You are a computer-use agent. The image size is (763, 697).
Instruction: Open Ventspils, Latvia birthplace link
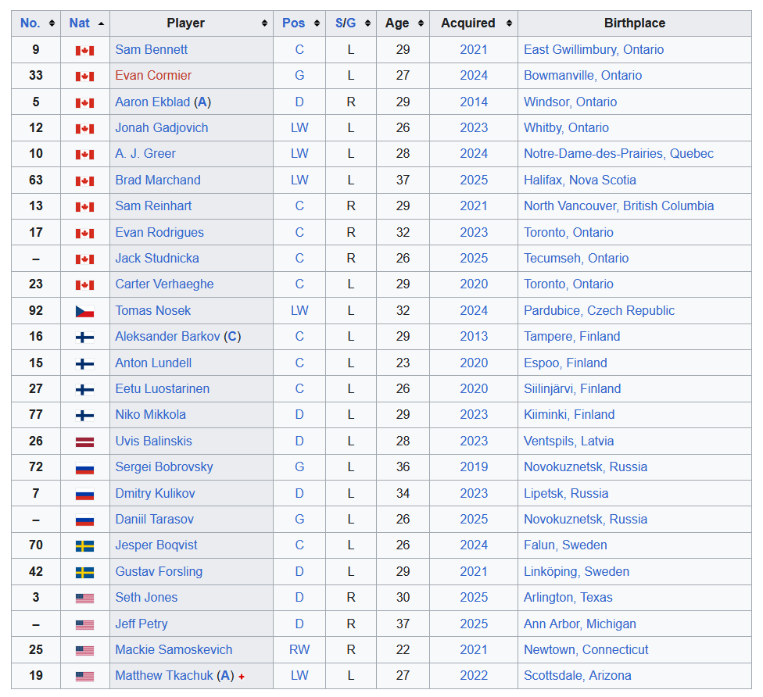pyautogui.click(x=568, y=441)
